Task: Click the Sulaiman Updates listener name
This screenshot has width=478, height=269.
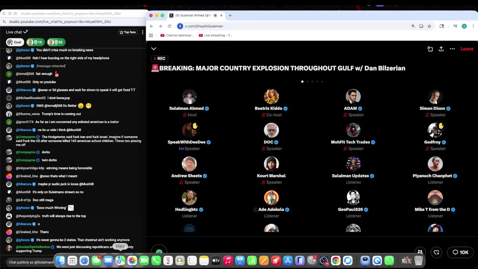Action: click(x=350, y=176)
